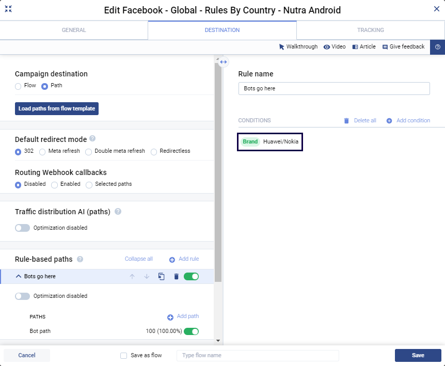This screenshot has width=445, height=366.
Task: Click Collapse all rules link
Action: click(x=139, y=259)
